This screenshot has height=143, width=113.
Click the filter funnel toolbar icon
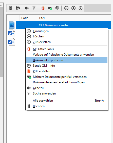click(x=34, y=8)
